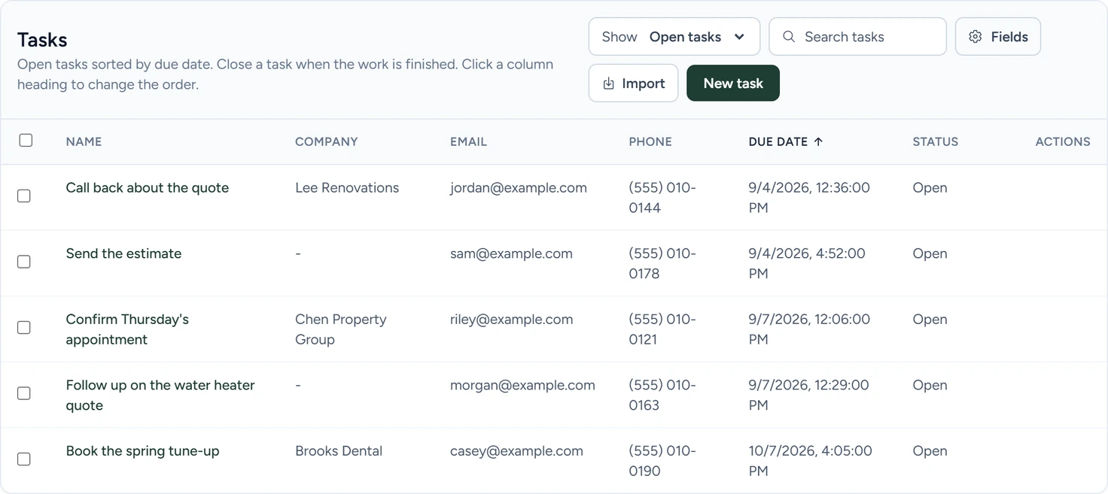Click phone number (555) 010-0121

(662, 329)
